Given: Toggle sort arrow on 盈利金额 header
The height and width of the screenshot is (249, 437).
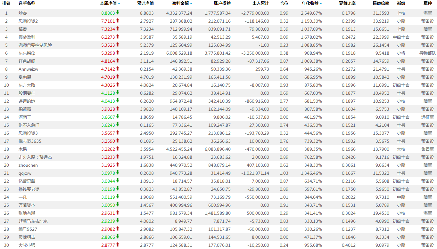Looking at the screenshot, I should (x=191, y=4).
